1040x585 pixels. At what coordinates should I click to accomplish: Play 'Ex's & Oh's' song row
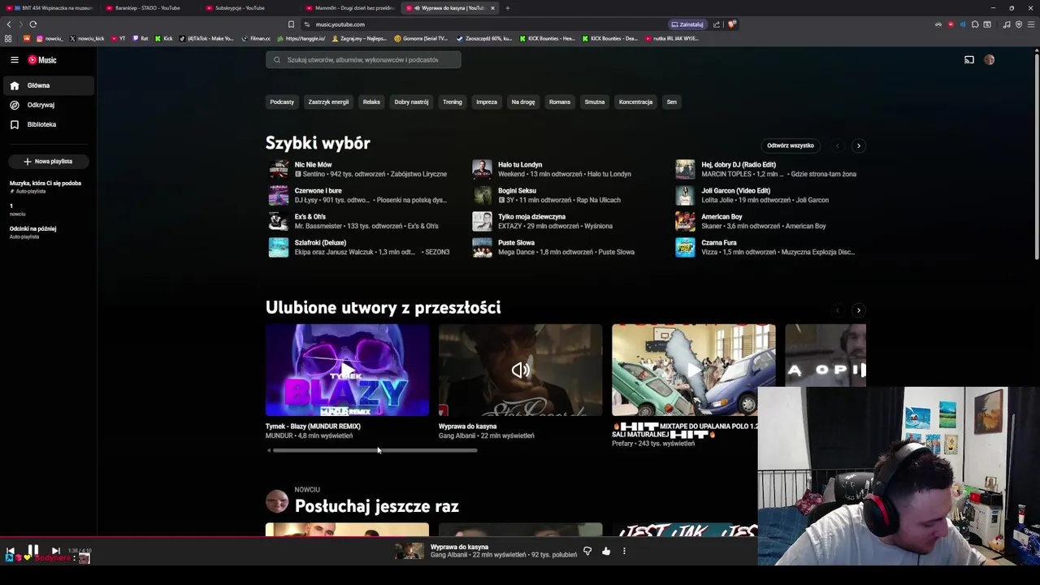click(363, 221)
